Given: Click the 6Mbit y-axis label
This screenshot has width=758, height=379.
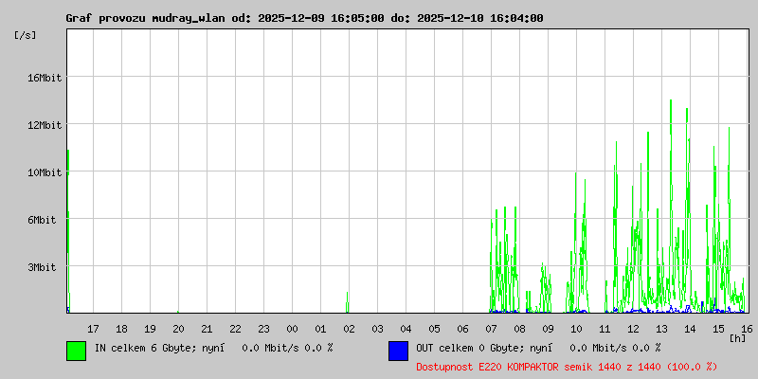Looking at the screenshot, I should (42, 220).
